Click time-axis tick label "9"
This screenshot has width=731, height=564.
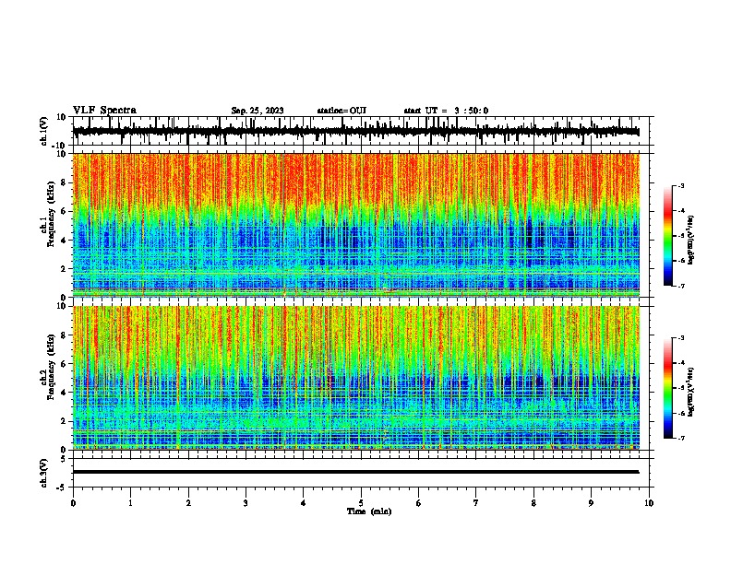[x=591, y=503]
